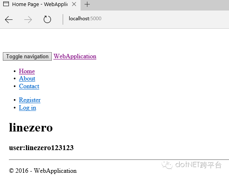Click the localhost:5000 address bar

click(85, 19)
